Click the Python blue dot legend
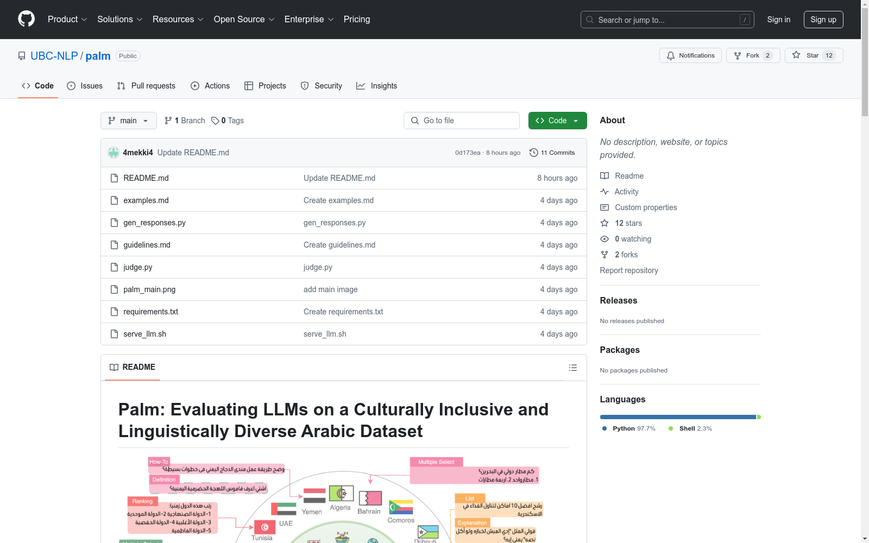Screen dimensions: 869x543 point(604,428)
